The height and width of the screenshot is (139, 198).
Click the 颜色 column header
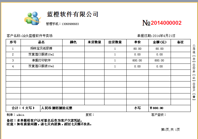click(73, 42)
